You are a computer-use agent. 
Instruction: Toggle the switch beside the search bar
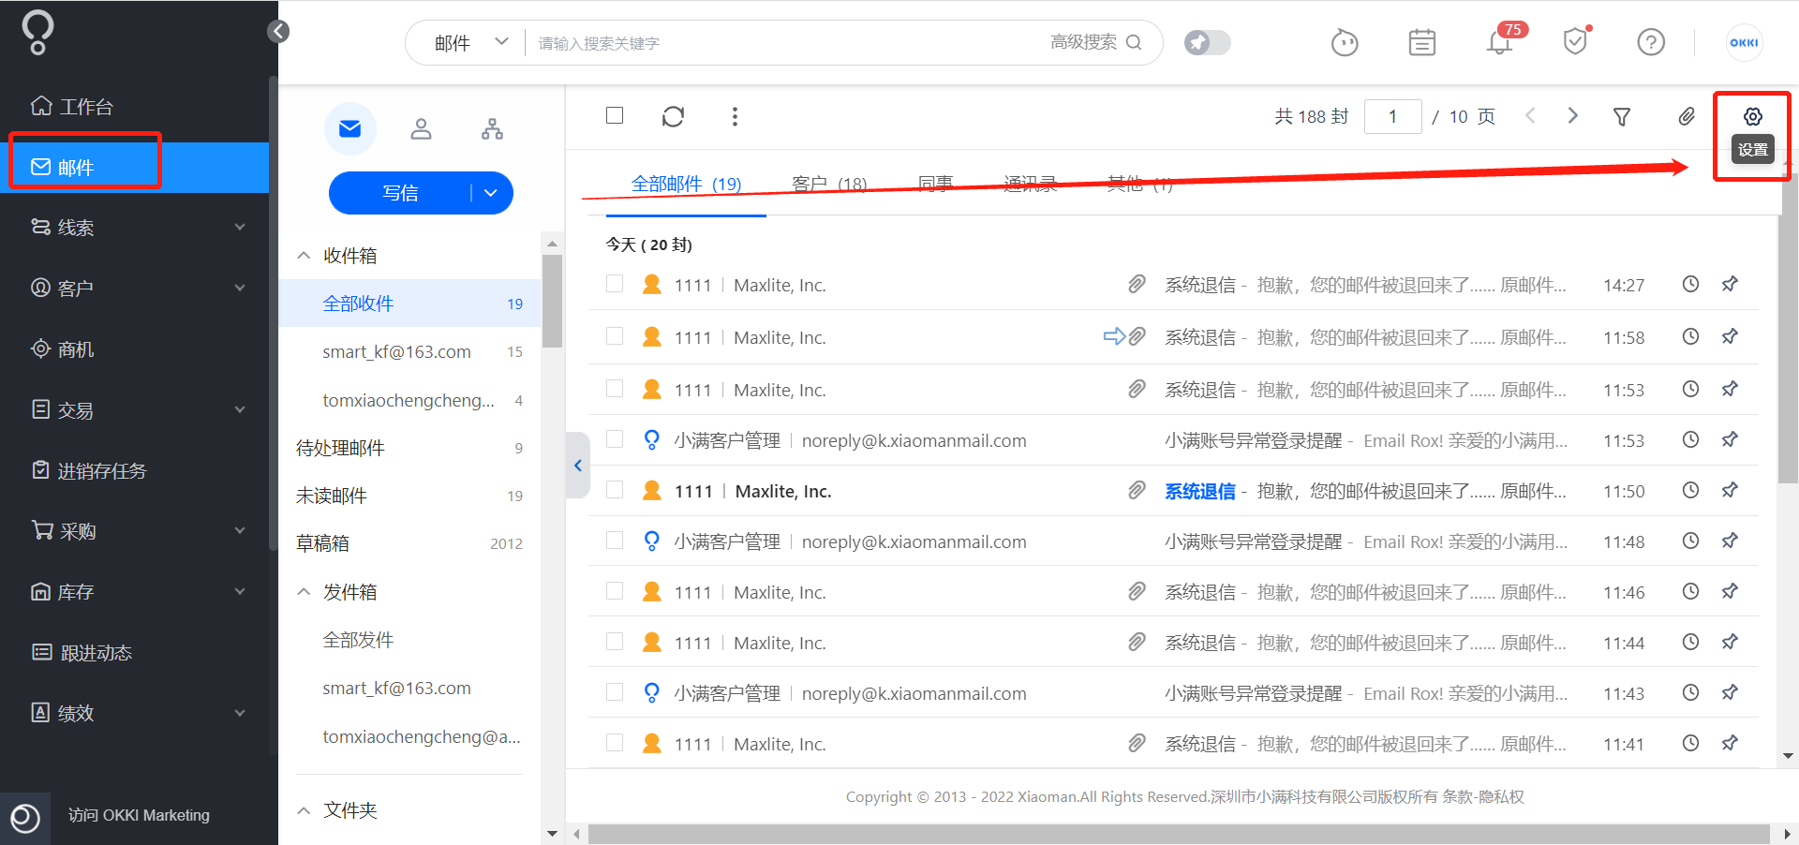point(1207,42)
